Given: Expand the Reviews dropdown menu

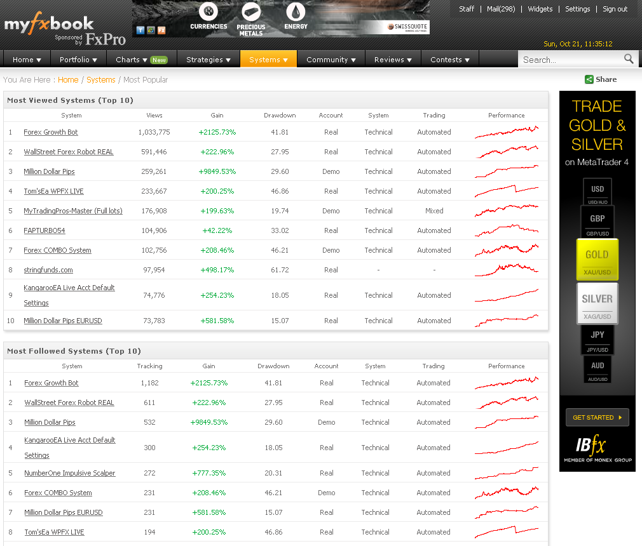Looking at the screenshot, I should click(393, 60).
